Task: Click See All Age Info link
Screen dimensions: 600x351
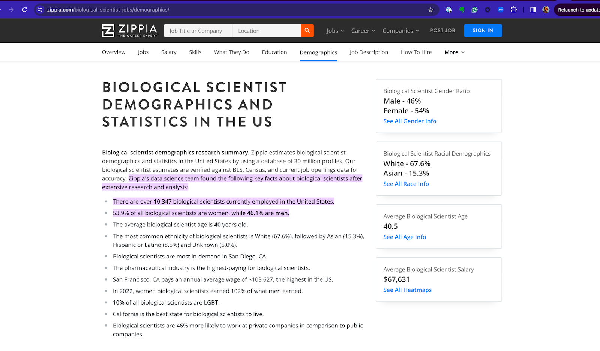Action: (405, 237)
